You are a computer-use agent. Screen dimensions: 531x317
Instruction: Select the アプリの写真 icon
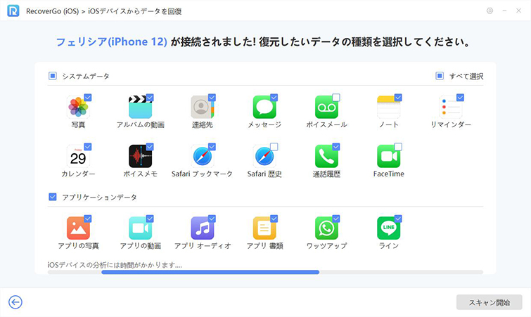pyautogui.click(x=78, y=228)
